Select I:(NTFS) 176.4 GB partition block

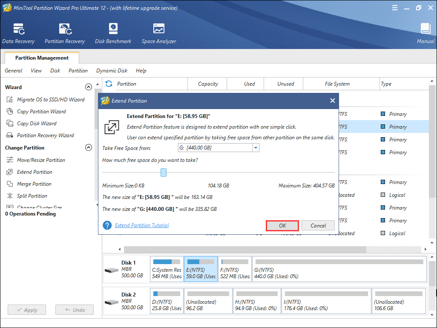click(326, 301)
